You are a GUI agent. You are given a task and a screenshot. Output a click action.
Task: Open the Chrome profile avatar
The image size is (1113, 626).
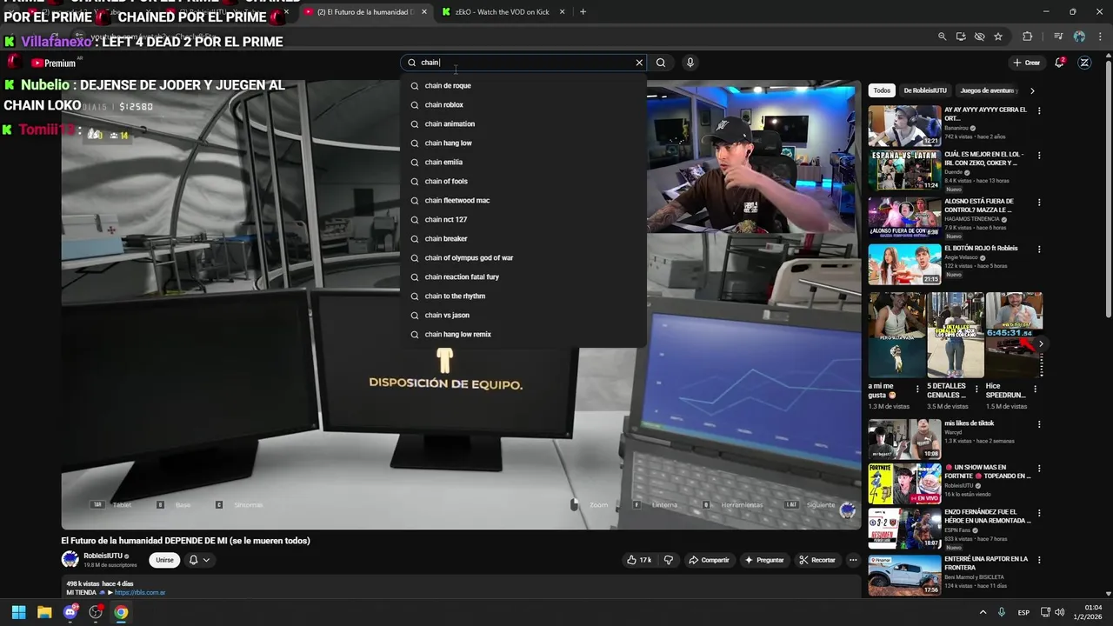click(1079, 37)
